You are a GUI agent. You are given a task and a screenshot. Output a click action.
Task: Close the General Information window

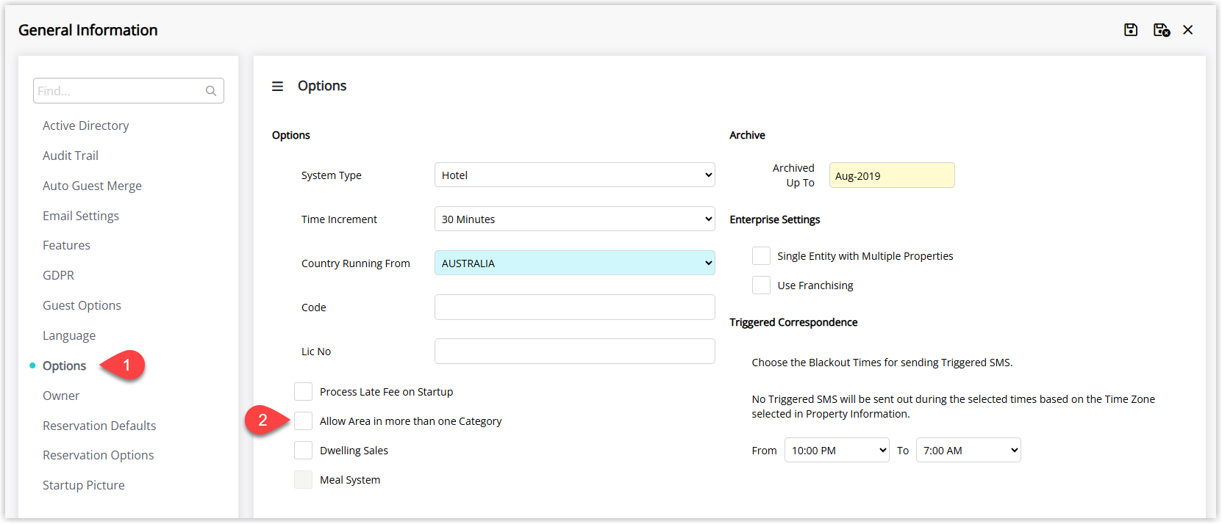click(x=1188, y=30)
